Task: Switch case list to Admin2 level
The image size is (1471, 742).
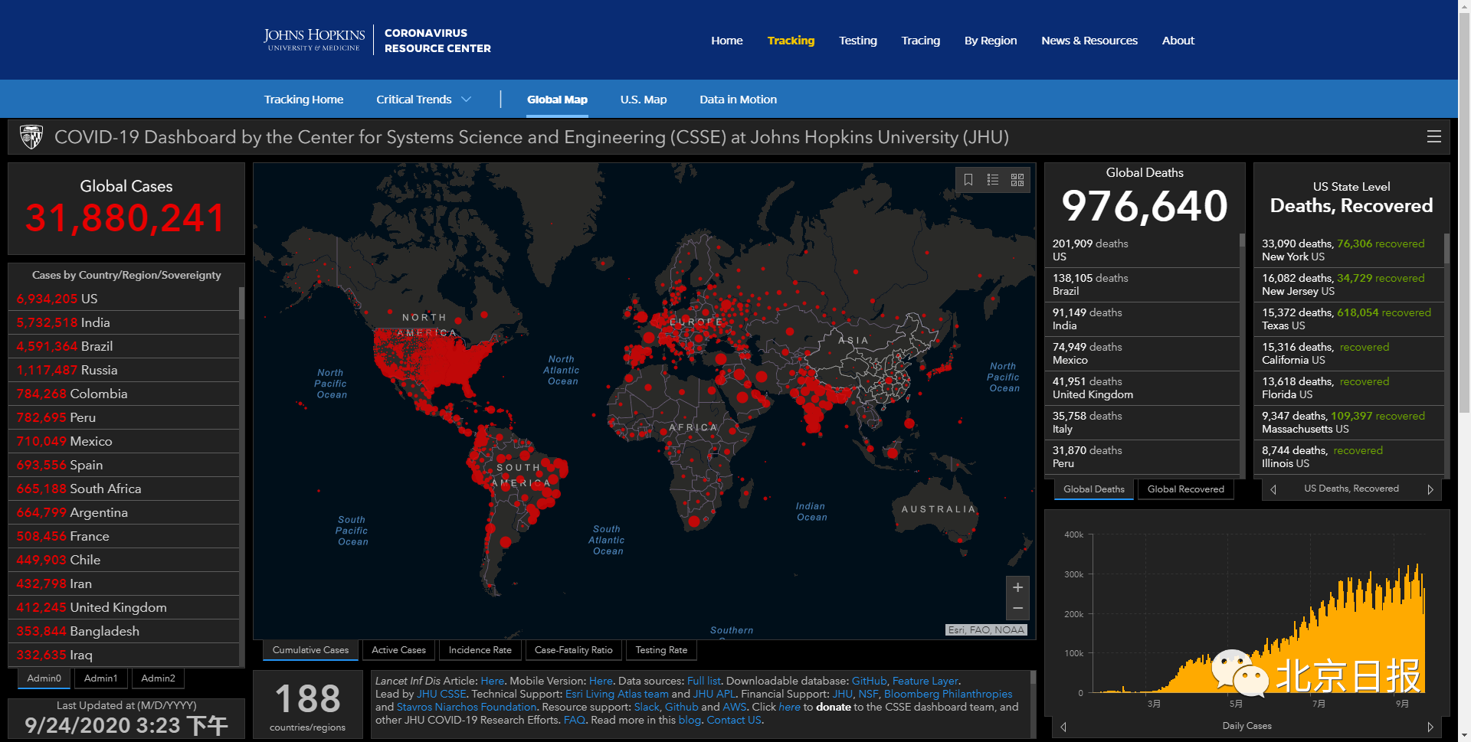Action: [x=158, y=678]
